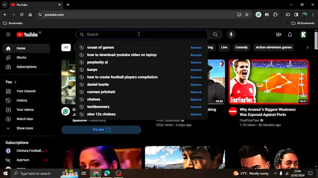Open Subscriptions in sidebar

[26, 67]
